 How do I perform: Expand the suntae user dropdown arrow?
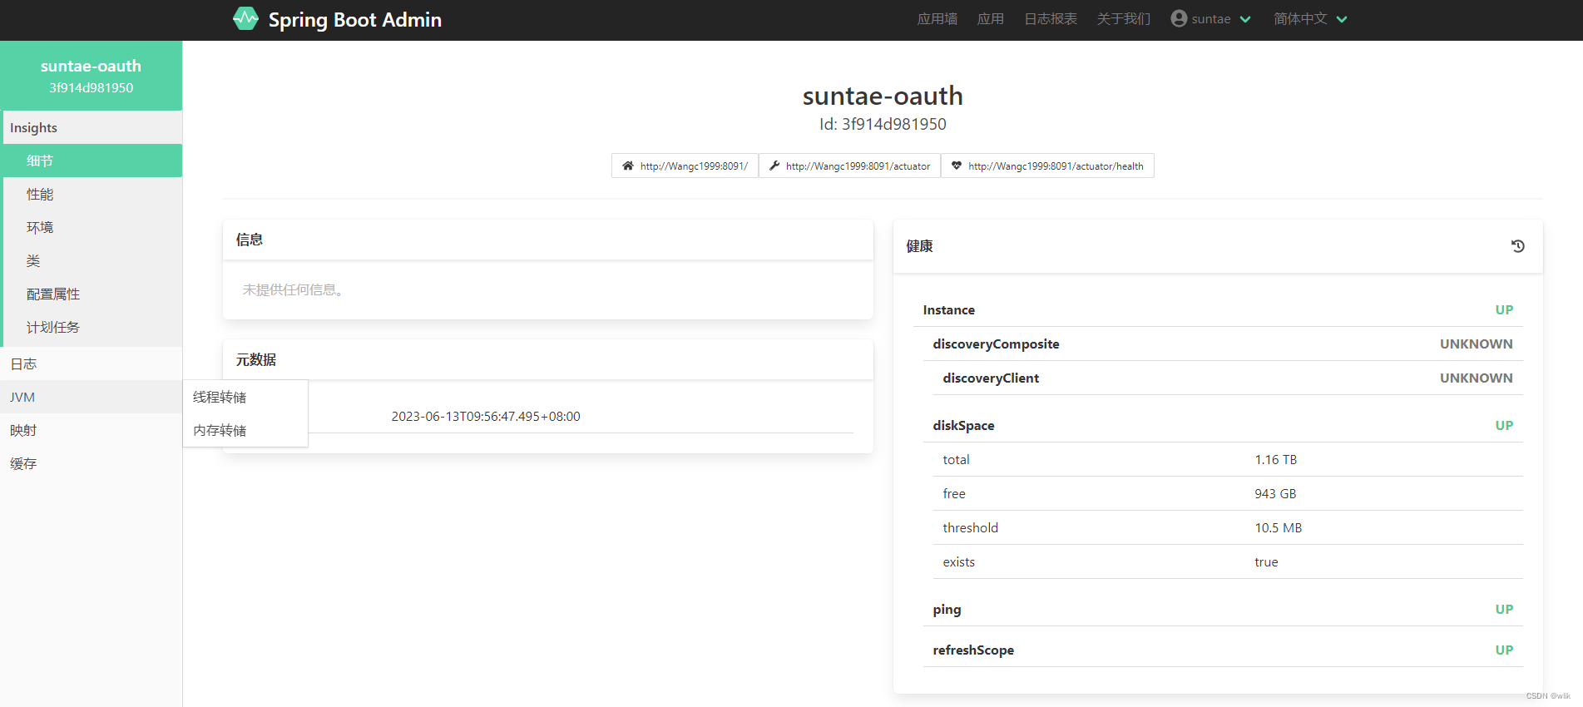[x=1245, y=19]
